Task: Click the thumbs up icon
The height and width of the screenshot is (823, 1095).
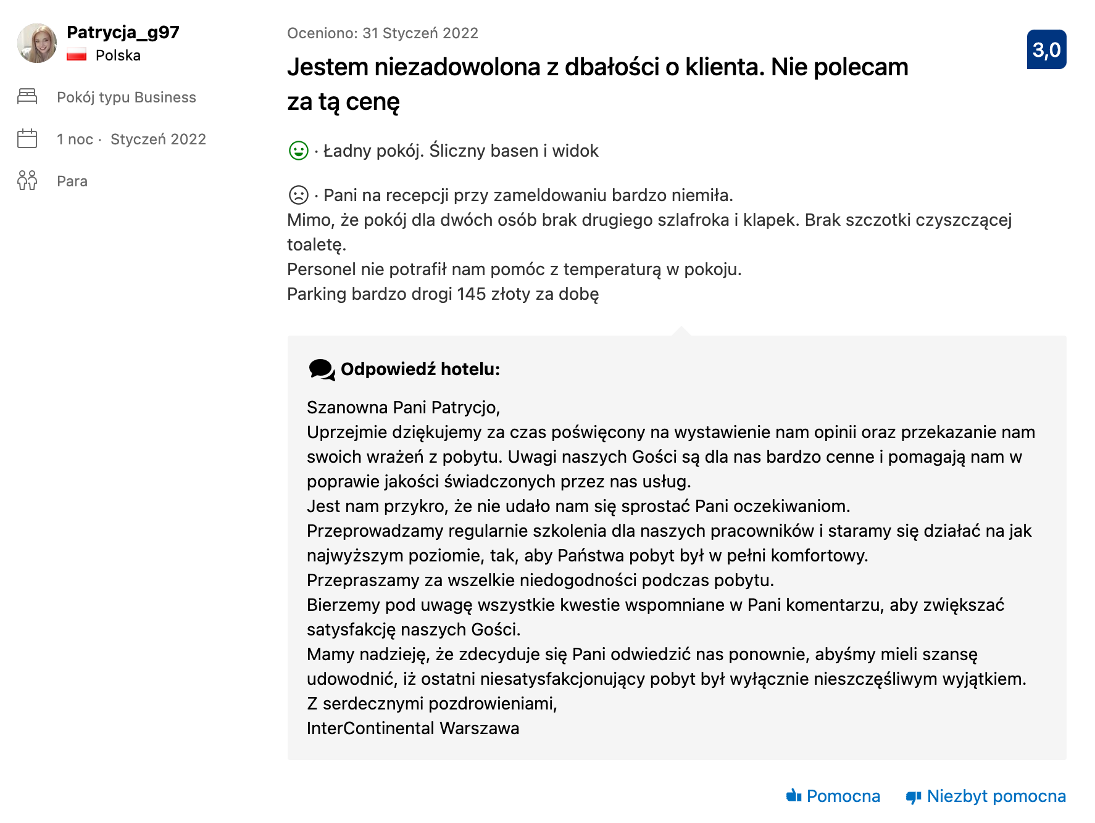Action: [794, 796]
